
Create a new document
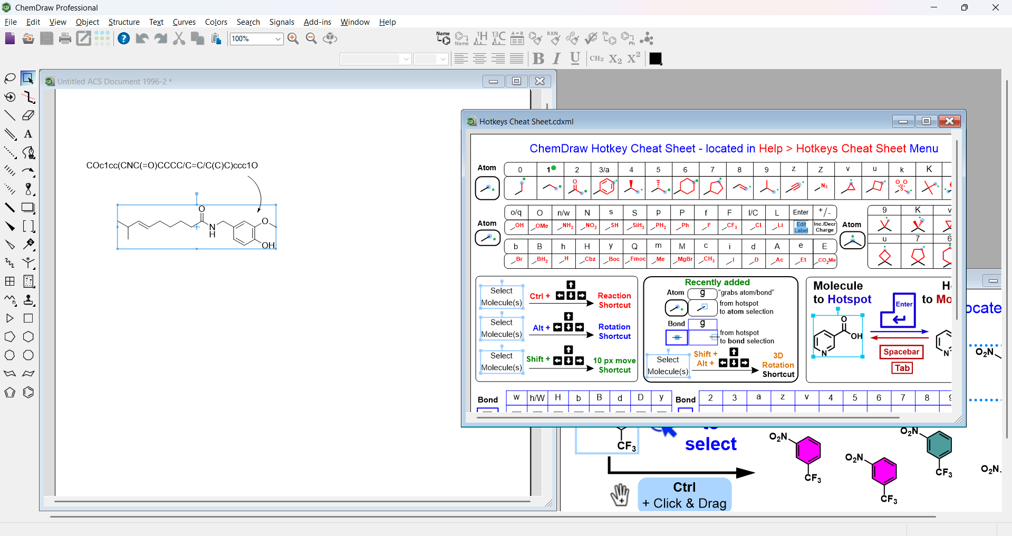click(10, 38)
